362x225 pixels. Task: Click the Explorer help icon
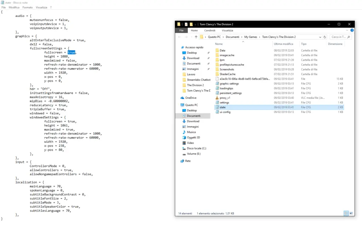[x=352, y=30]
